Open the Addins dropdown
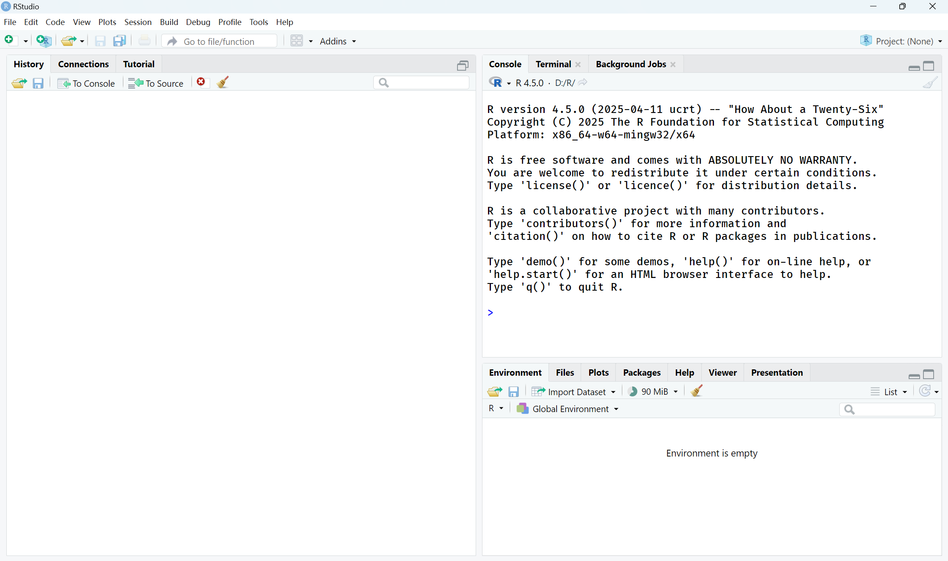Image resolution: width=948 pixels, height=561 pixels. (338, 41)
